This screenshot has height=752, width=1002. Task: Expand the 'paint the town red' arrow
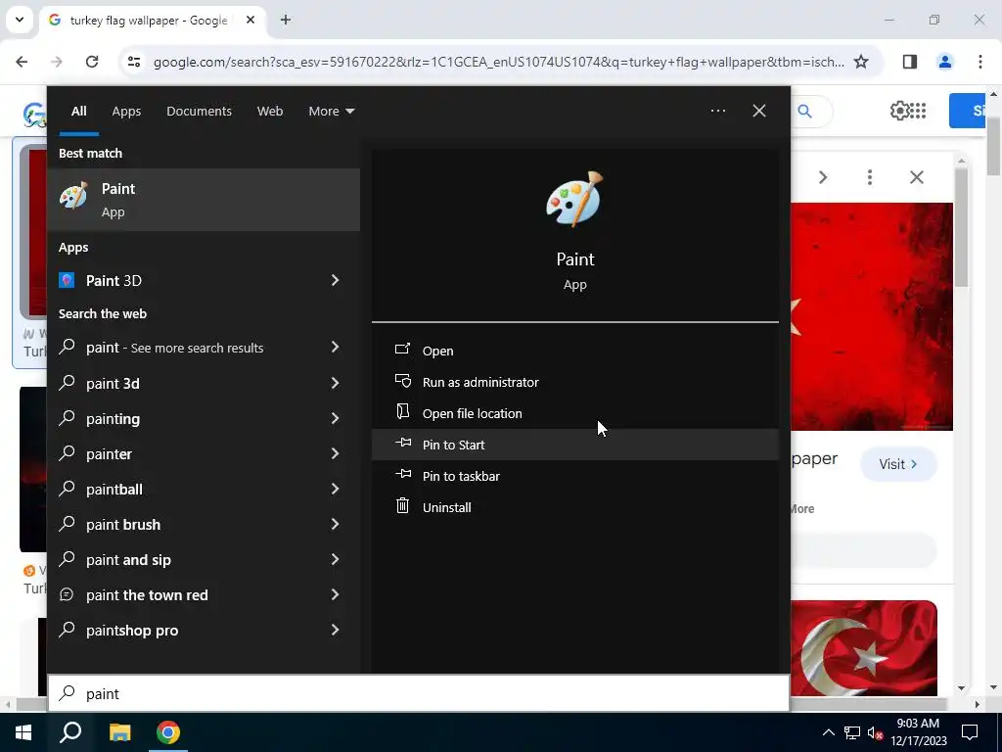(x=335, y=594)
